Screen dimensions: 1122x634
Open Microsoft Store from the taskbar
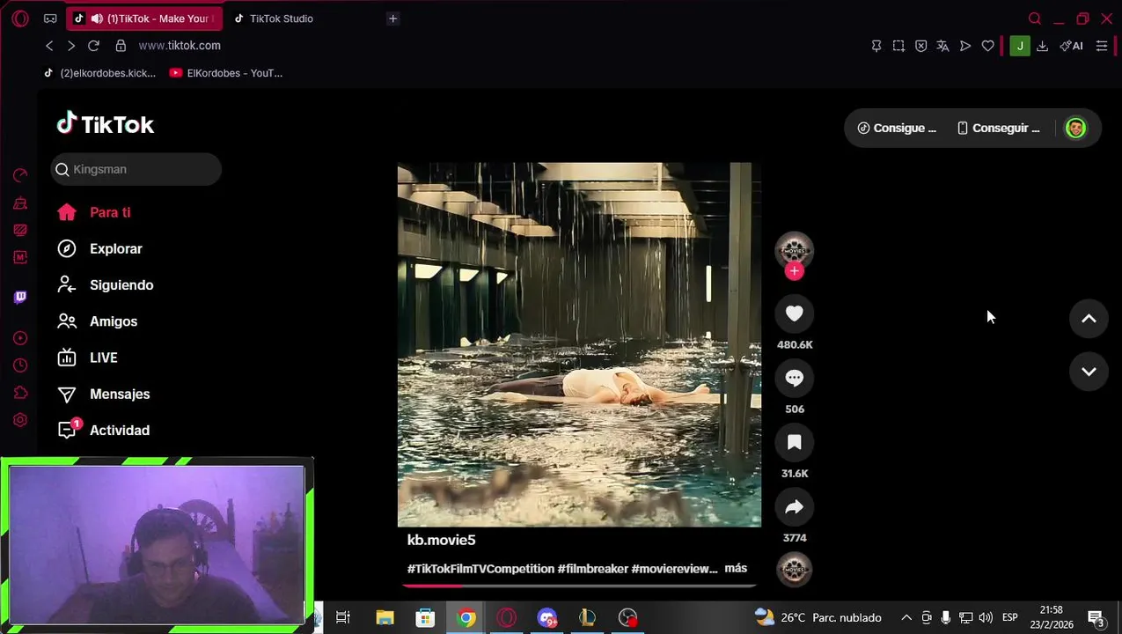click(425, 618)
